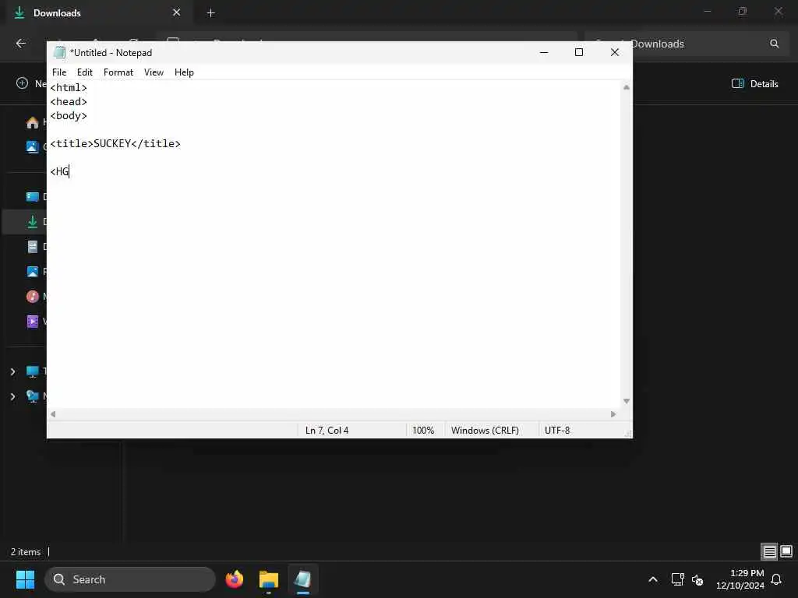Click the <head> line in Notepad
The width and height of the screenshot is (798, 598).
point(69,102)
